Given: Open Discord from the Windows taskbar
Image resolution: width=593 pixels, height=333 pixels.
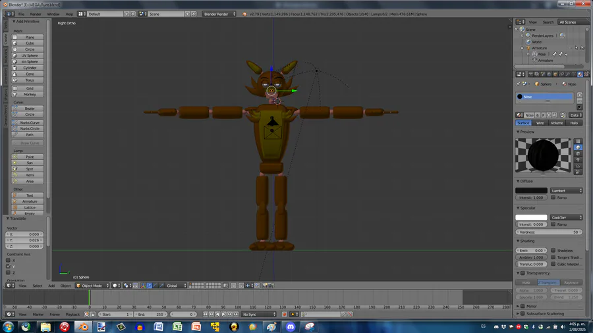Looking at the screenshot, I should point(291,326).
